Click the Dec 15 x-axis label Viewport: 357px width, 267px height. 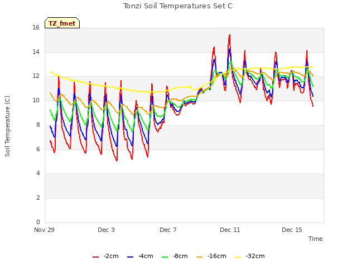click(x=292, y=230)
